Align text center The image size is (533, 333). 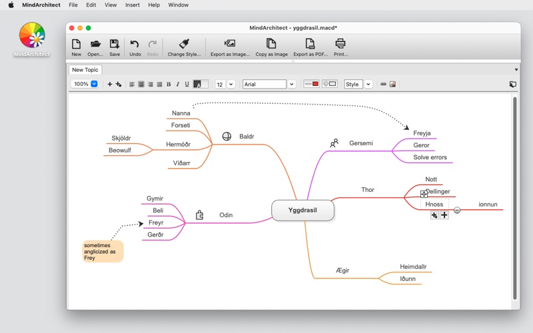tap(141, 85)
